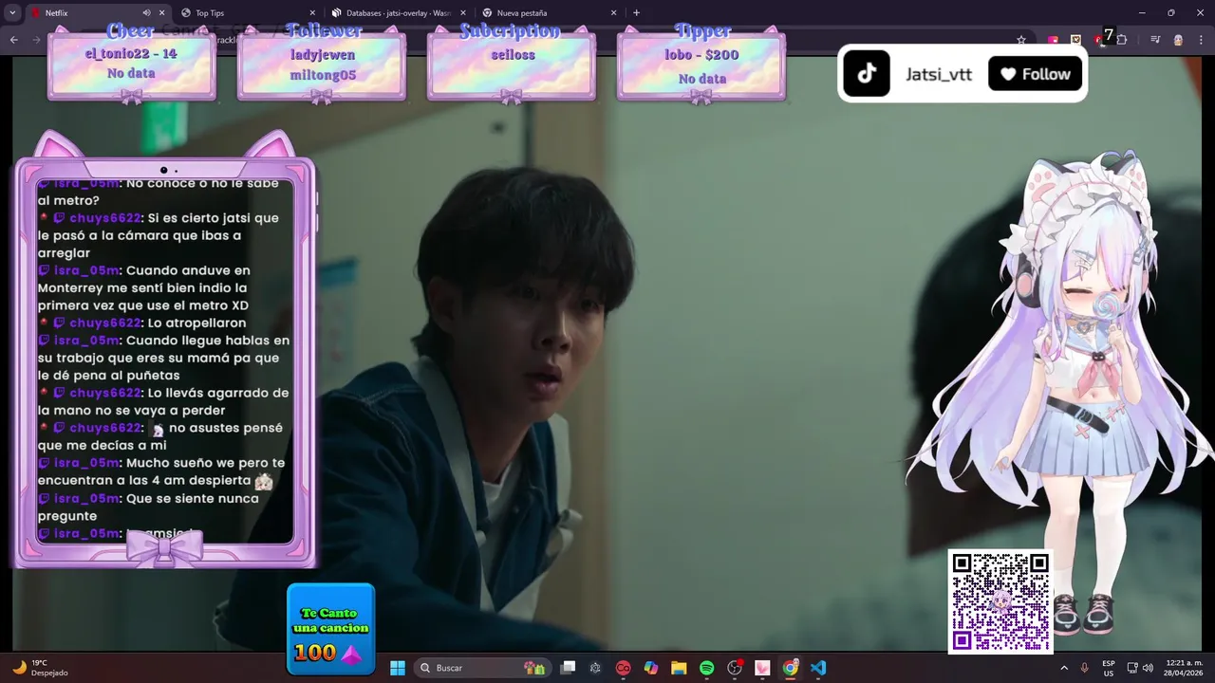The height and width of the screenshot is (683, 1215).
Task: Open the red extension with badge
Action: (x=1099, y=39)
